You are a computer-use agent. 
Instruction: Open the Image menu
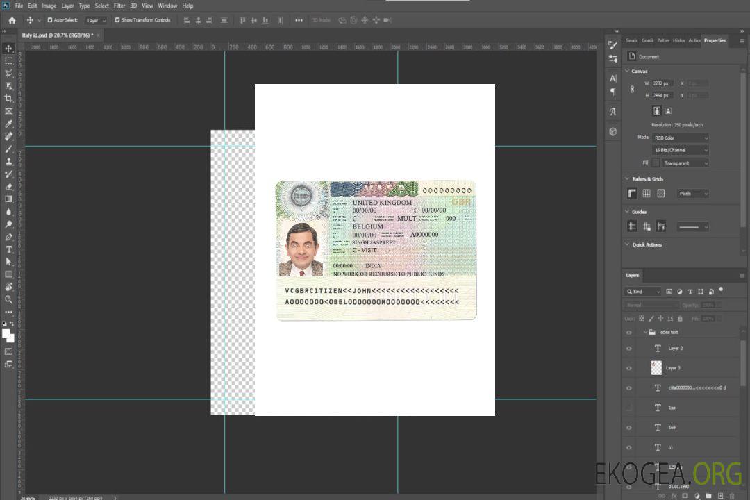pyautogui.click(x=49, y=6)
